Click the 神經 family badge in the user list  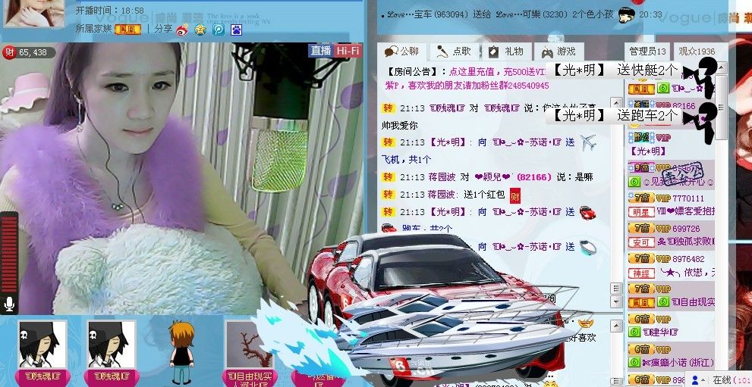tap(641, 273)
